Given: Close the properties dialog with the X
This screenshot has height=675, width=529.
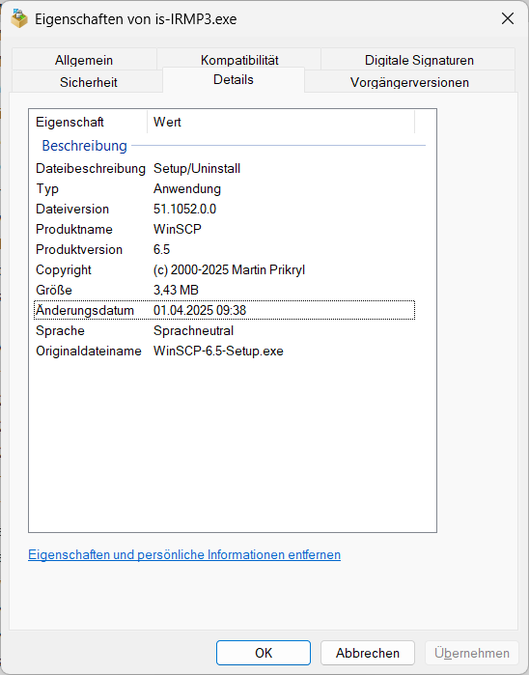Looking at the screenshot, I should 508,18.
